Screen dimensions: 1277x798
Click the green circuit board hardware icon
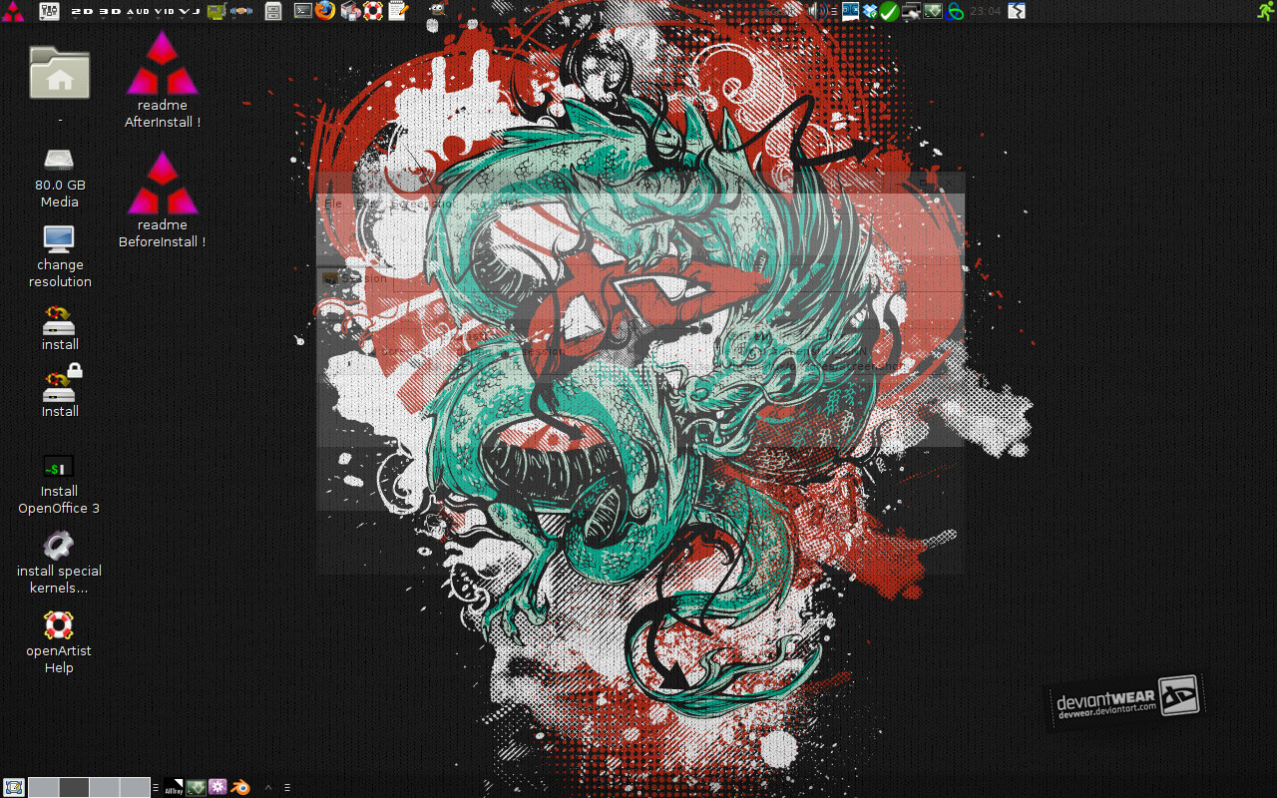(216, 11)
